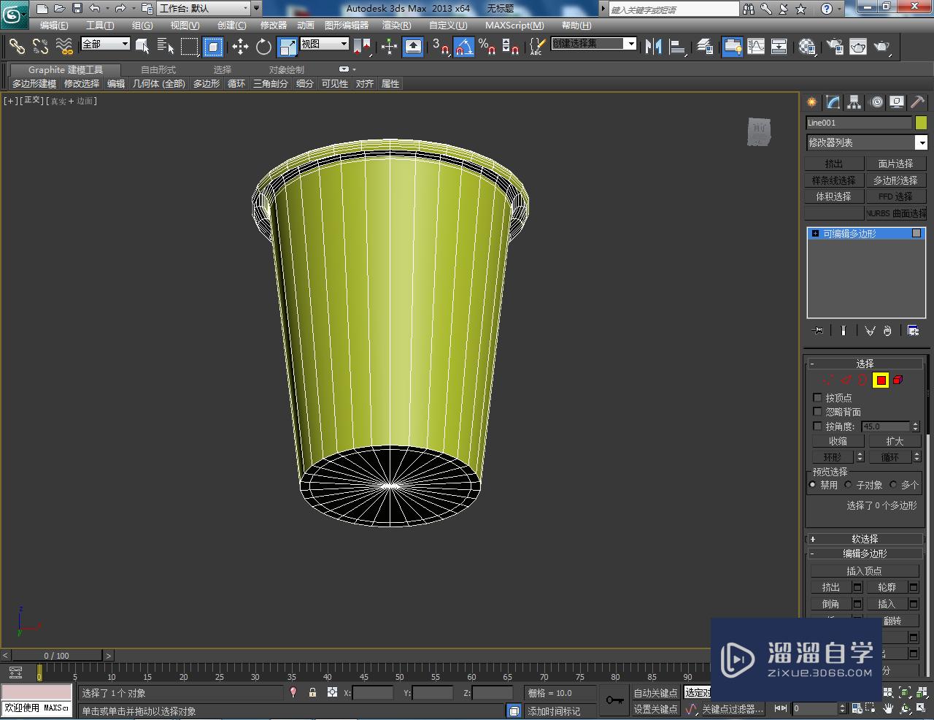Click the object color swatch

921,123
